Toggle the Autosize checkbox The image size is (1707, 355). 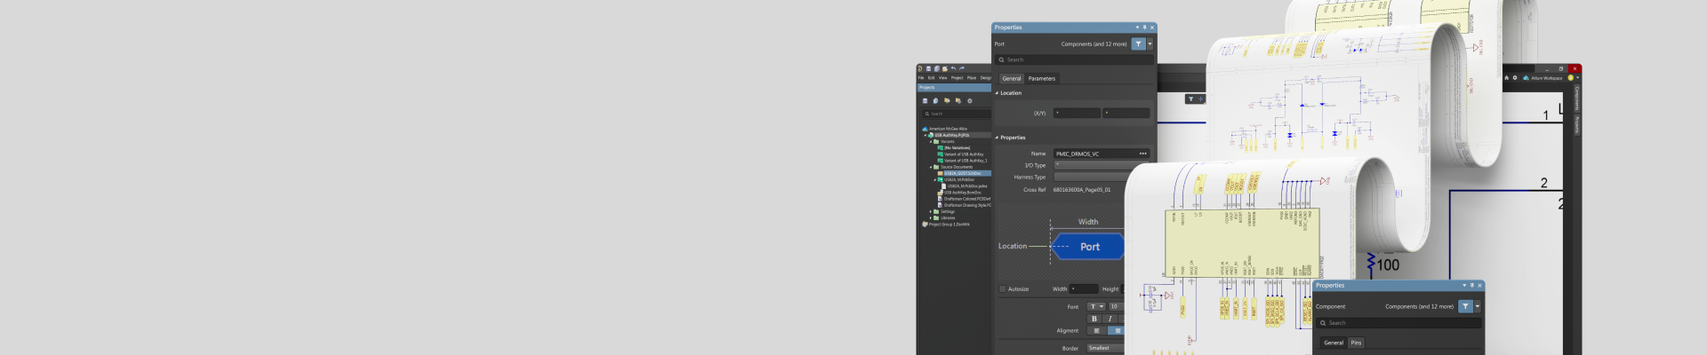pyautogui.click(x=1003, y=289)
